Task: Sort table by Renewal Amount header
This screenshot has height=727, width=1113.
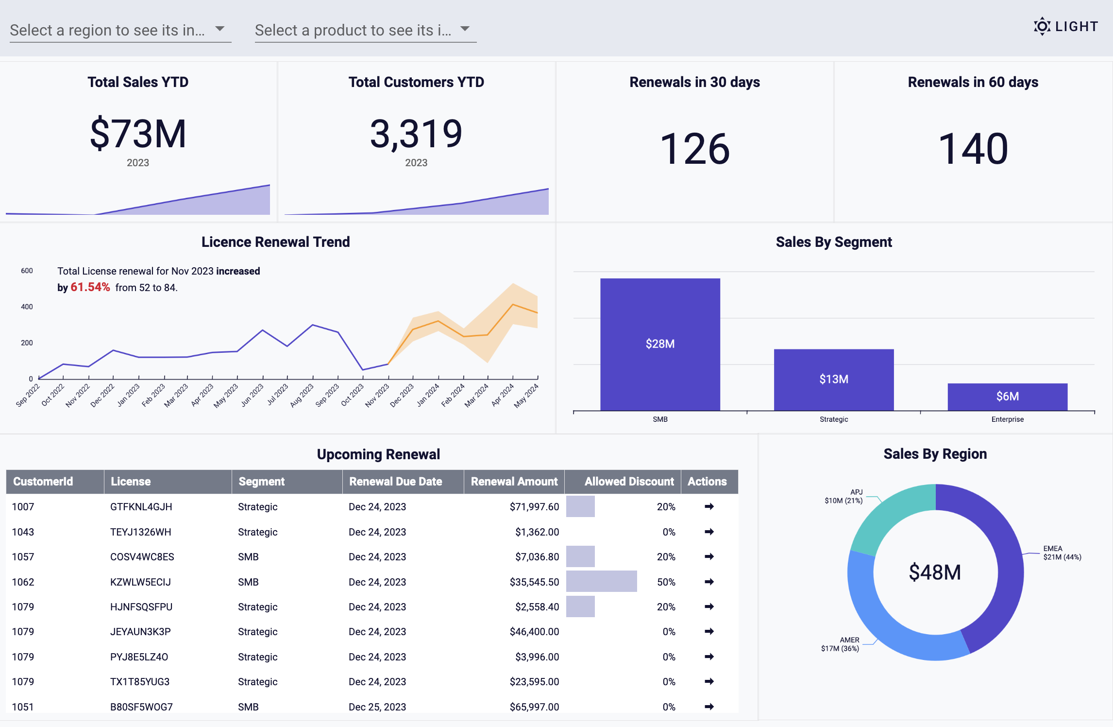Action: [x=514, y=482]
